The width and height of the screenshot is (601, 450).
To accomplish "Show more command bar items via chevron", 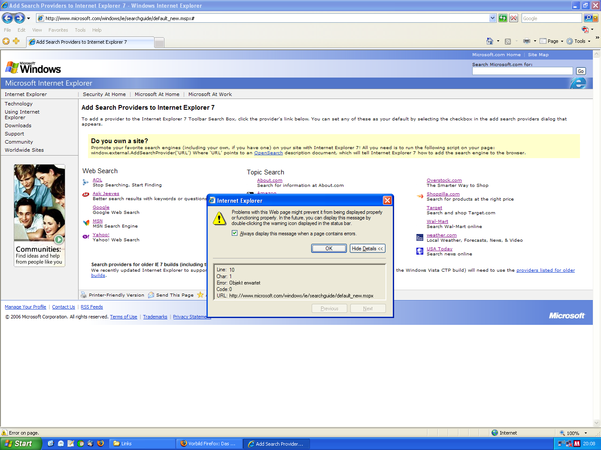I will pyautogui.click(x=597, y=38).
